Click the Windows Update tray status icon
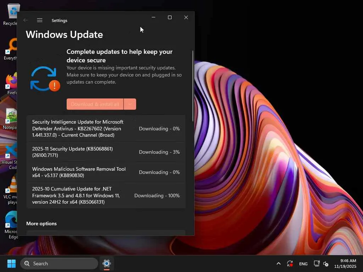The height and width of the screenshot is (272, 363). 290,263
